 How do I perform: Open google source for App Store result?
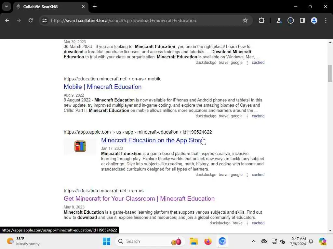click(237, 175)
